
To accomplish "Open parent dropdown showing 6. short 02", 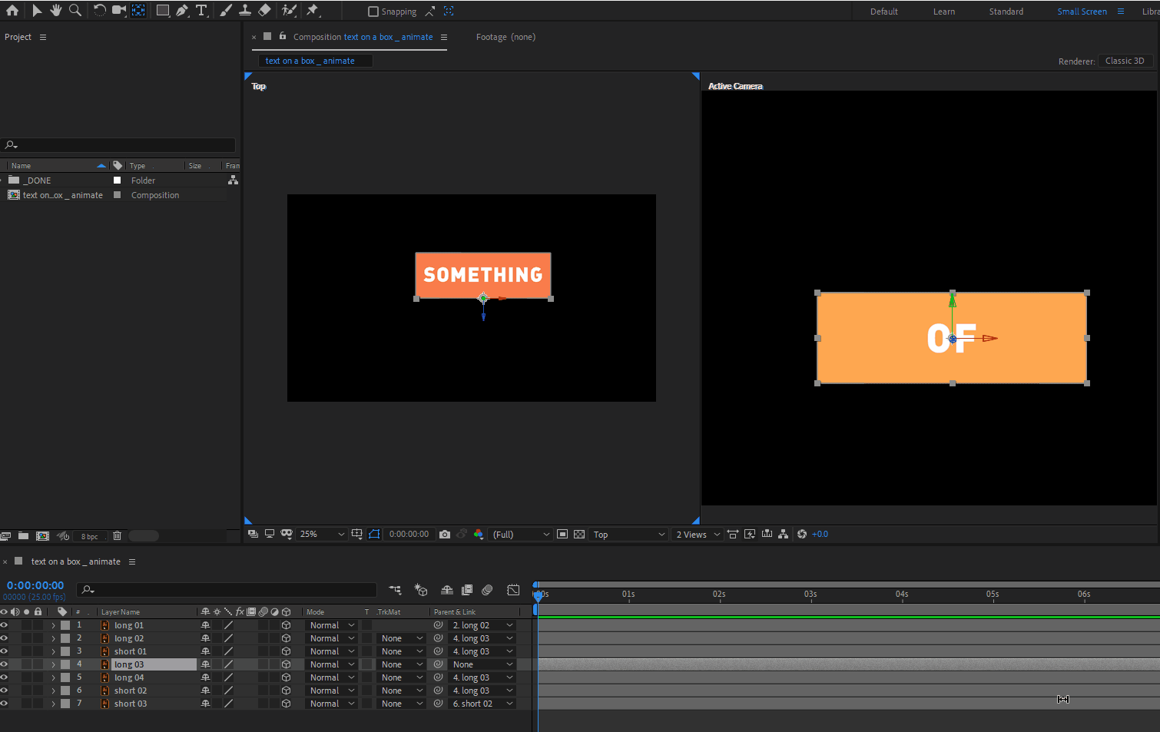I will pyautogui.click(x=482, y=704).
